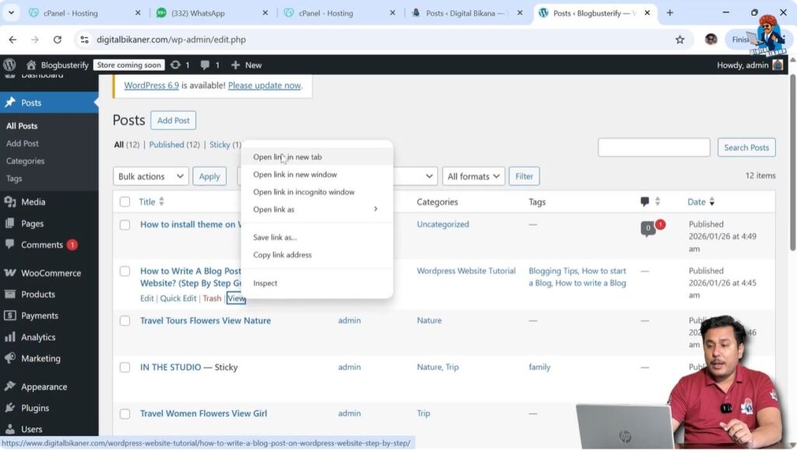Image resolution: width=797 pixels, height=451 pixels.
Task: Open the Marketing megaphone icon
Action: [9, 358]
